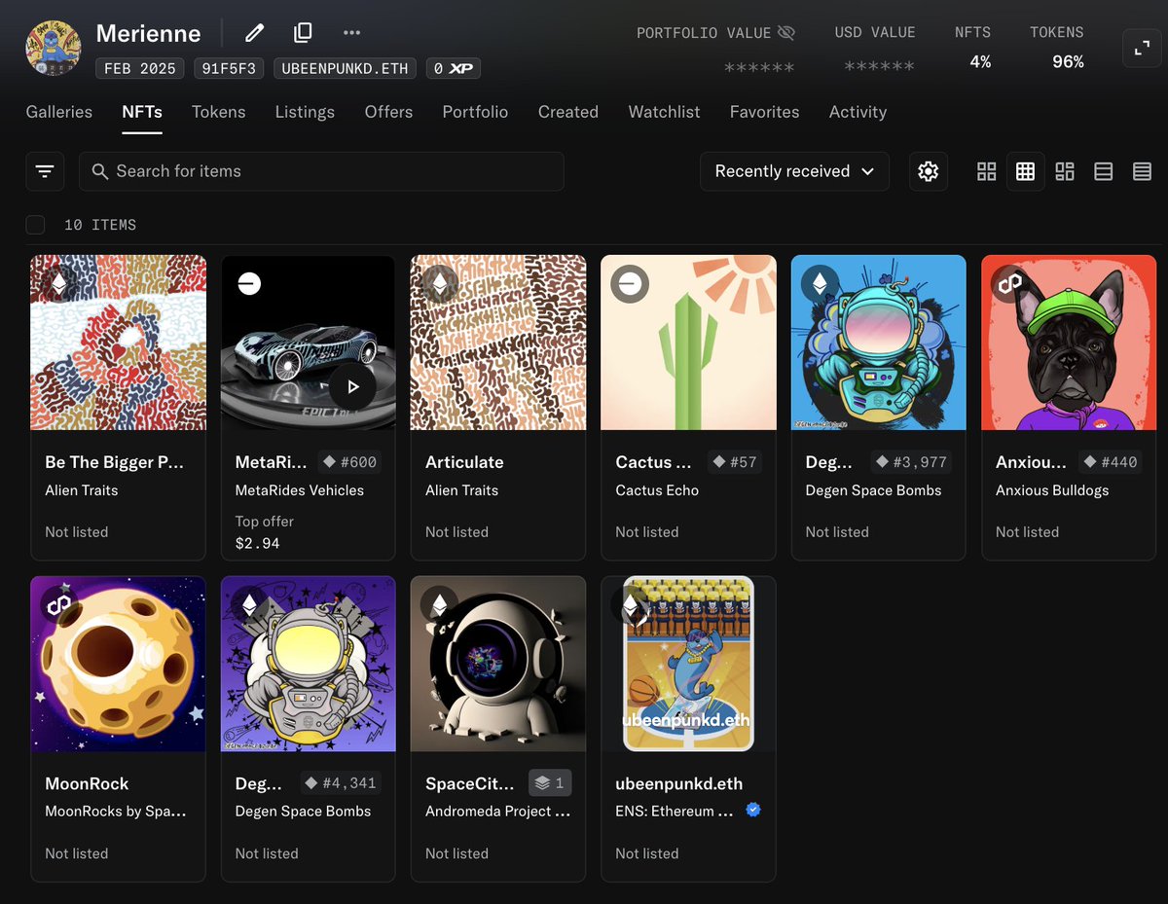Click verified checkmark next to ENS collection
1168x904 pixels.
(x=752, y=810)
